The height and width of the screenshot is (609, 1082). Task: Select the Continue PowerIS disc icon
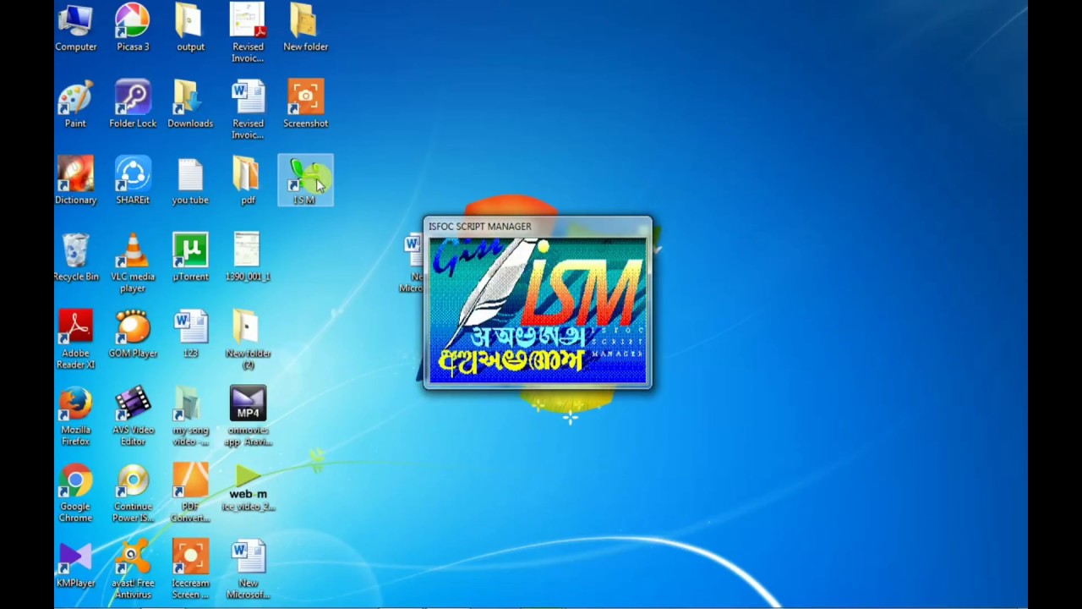tap(133, 493)
